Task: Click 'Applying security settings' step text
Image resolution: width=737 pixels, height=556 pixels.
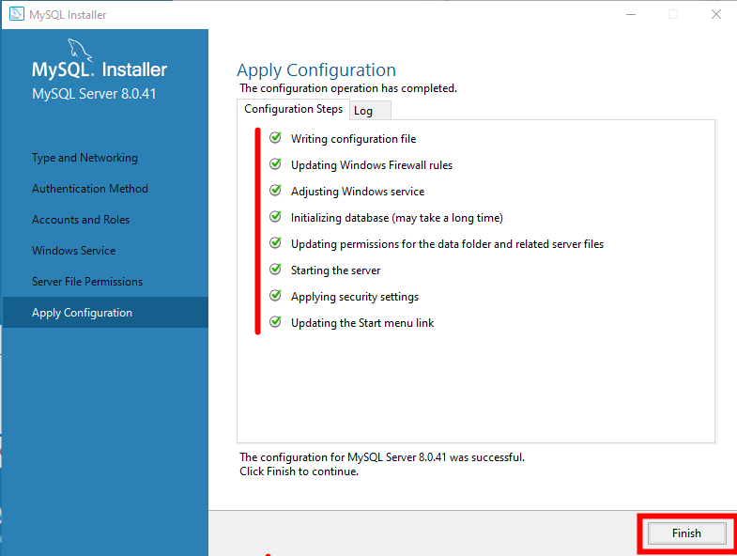Action: tap(355, 297)
